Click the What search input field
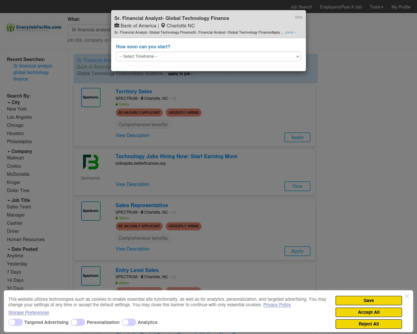 tap(90, 30)
